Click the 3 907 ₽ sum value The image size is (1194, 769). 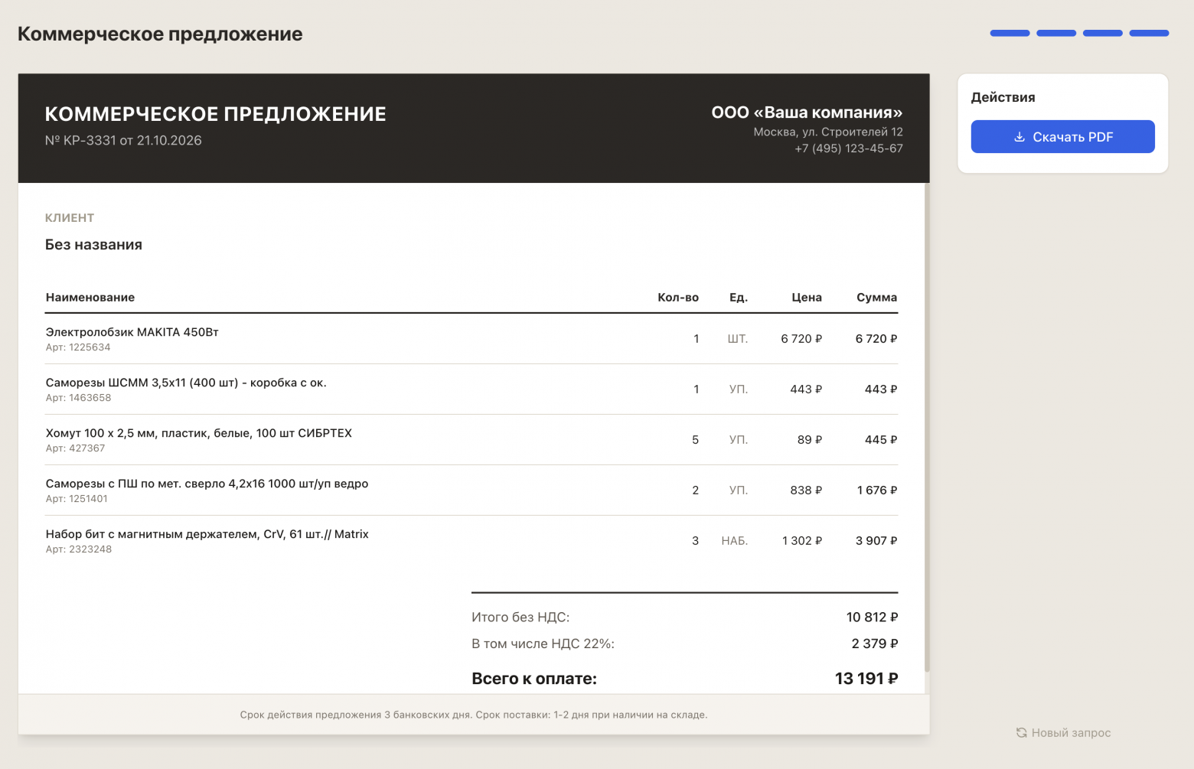(876, 541)
